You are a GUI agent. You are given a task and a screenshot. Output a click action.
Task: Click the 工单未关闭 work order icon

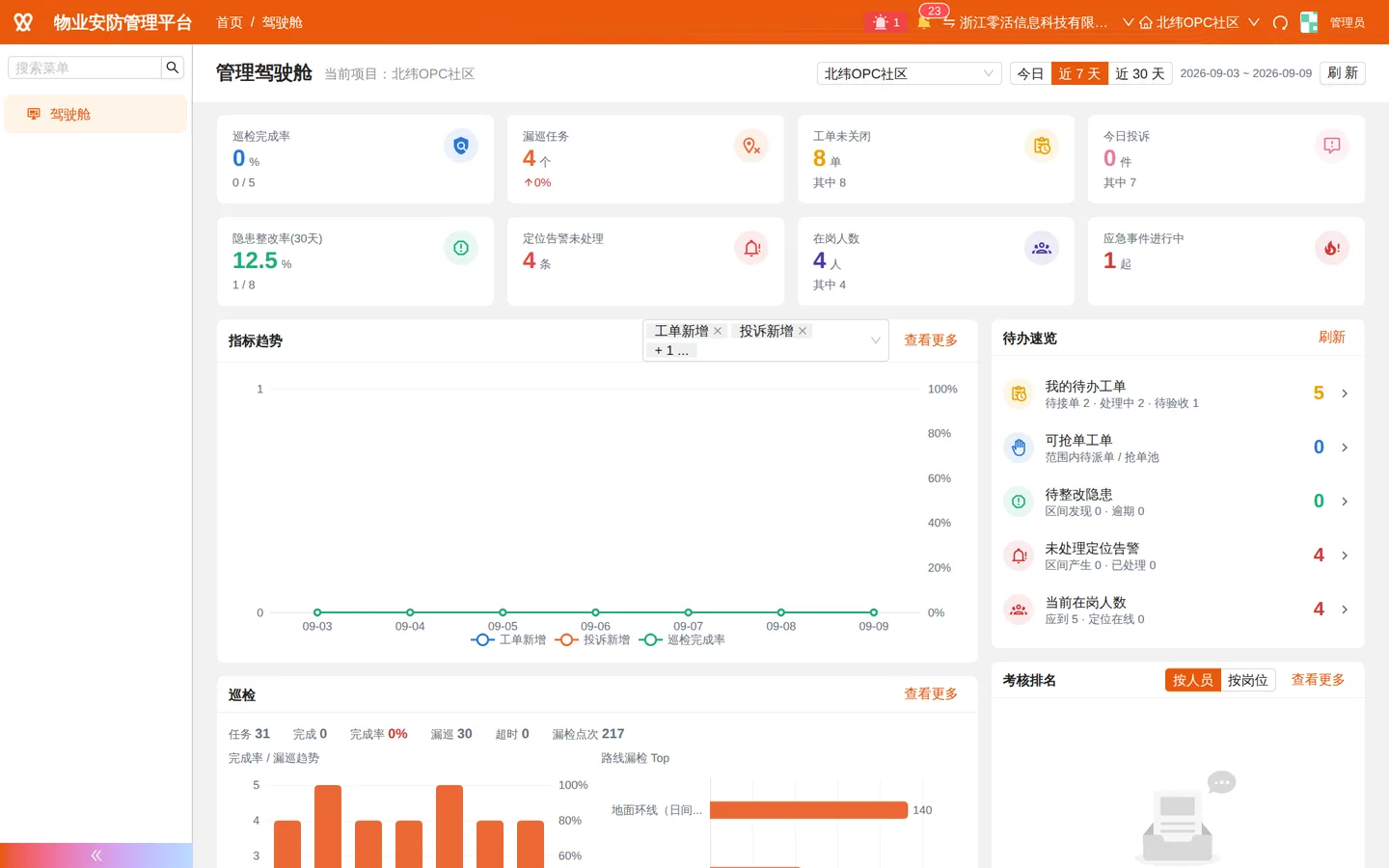[x=1042, y=146]
